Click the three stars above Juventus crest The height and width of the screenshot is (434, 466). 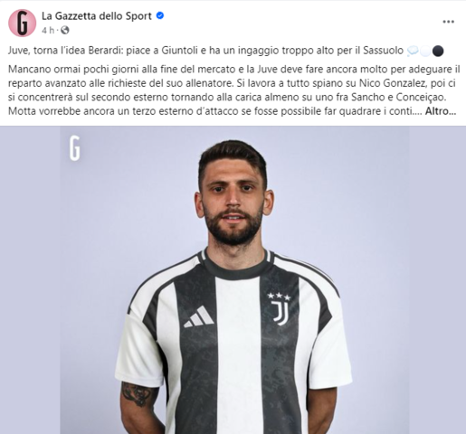click(279, 296)
